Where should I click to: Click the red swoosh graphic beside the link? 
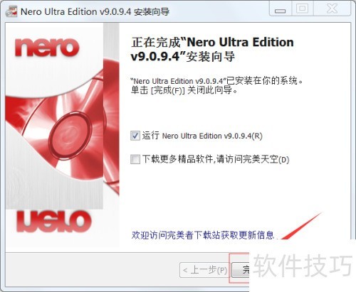tap(303, 225)
